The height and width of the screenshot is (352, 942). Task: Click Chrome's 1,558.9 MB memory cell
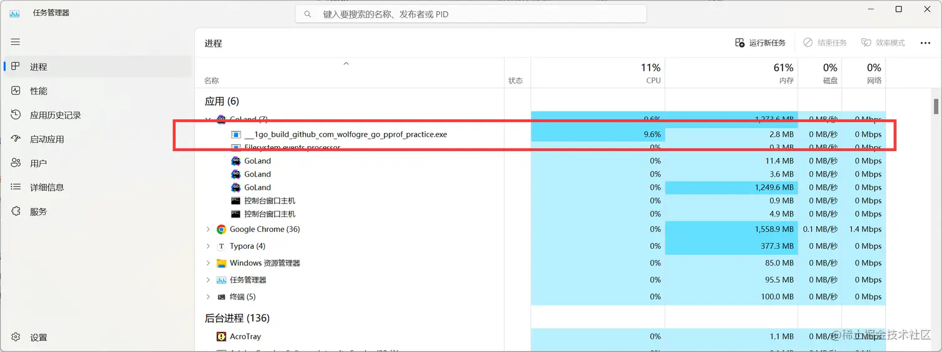point(731,229)
